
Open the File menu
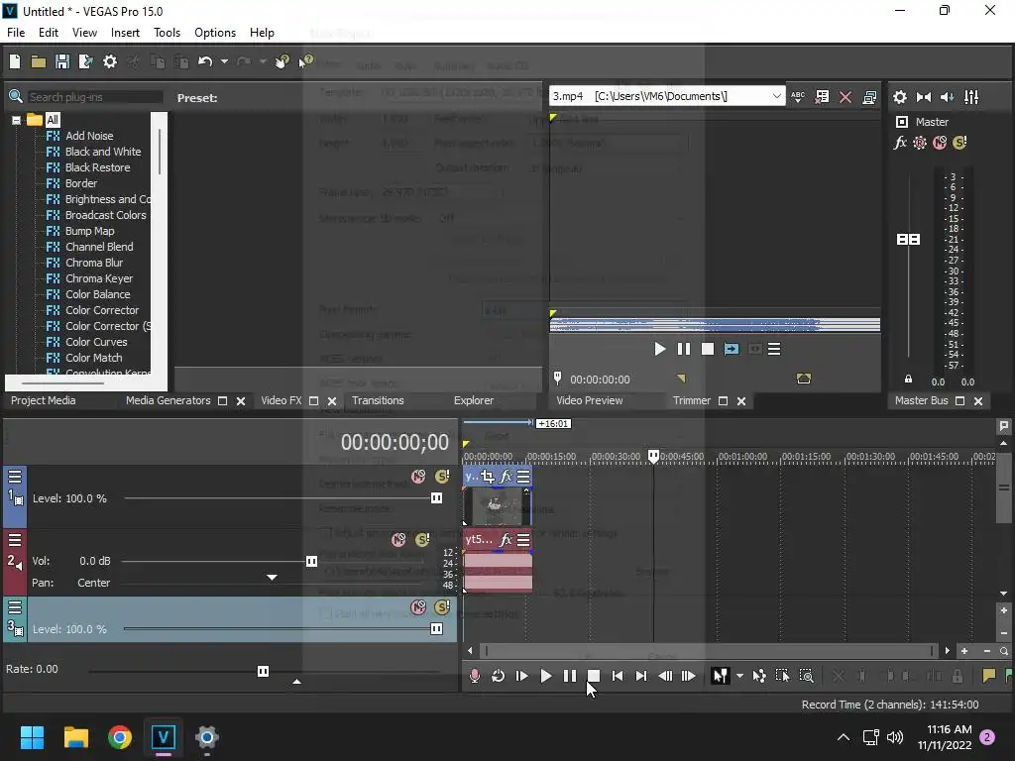16,33
